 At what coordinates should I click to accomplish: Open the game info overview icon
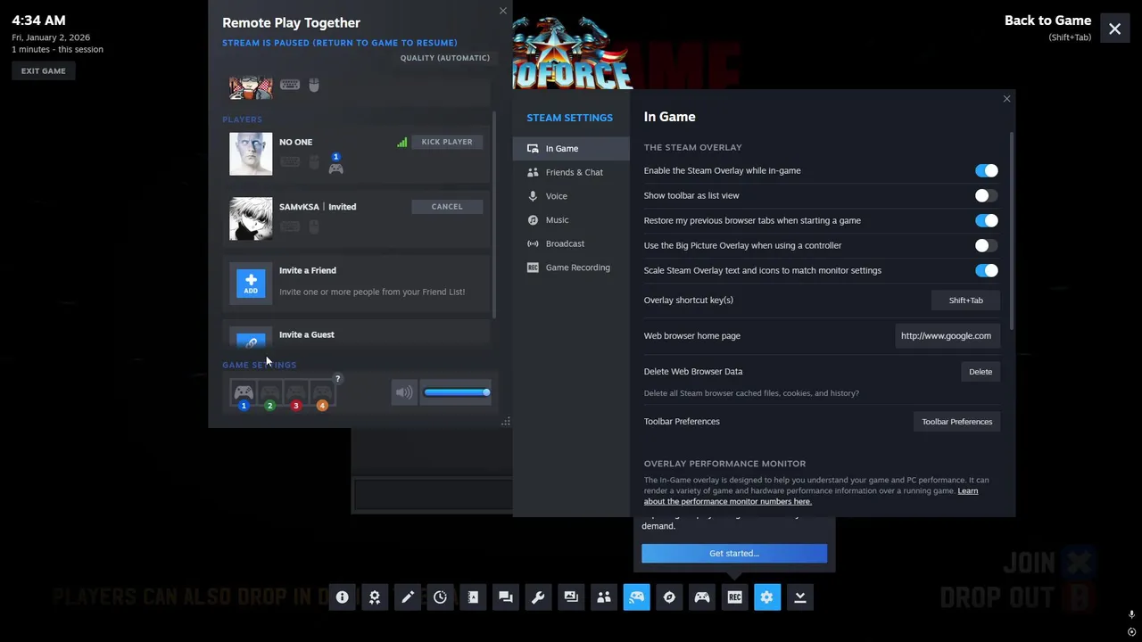(x=342, y=597)
